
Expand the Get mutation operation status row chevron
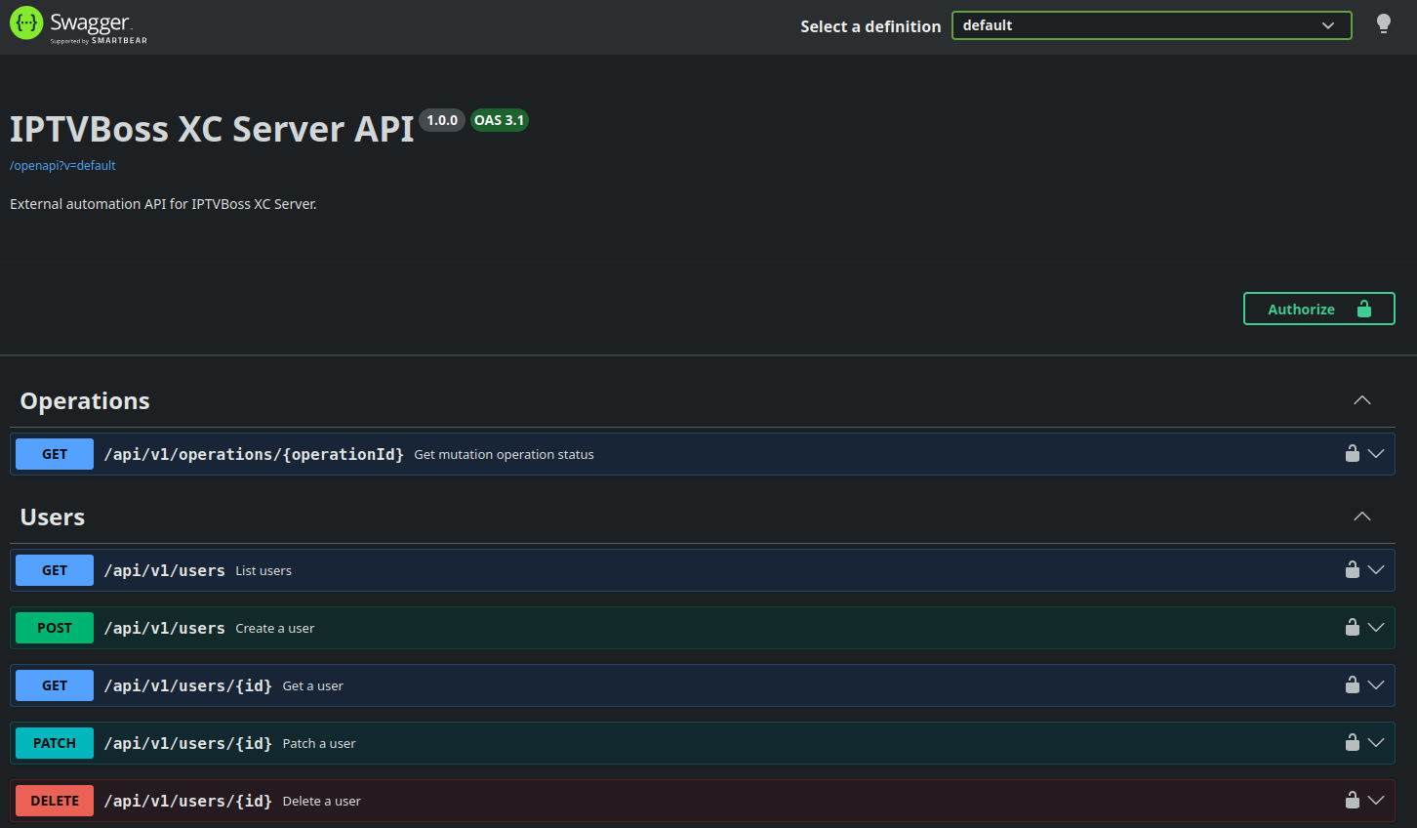click(1376, 453)
